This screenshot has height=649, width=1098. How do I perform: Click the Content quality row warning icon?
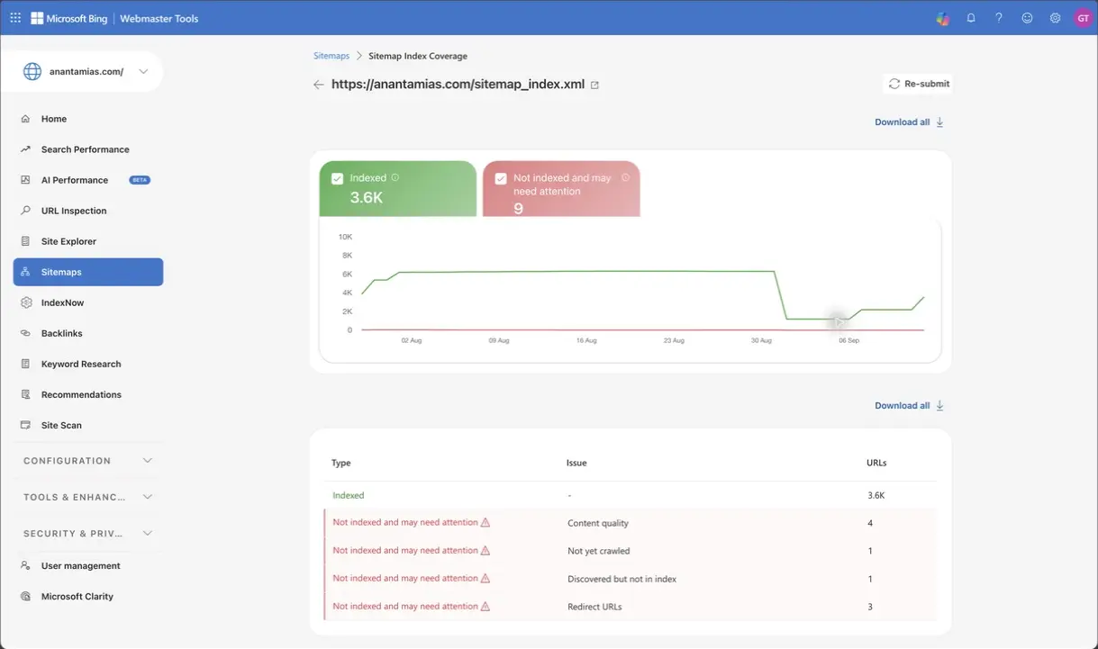(485, 522)
